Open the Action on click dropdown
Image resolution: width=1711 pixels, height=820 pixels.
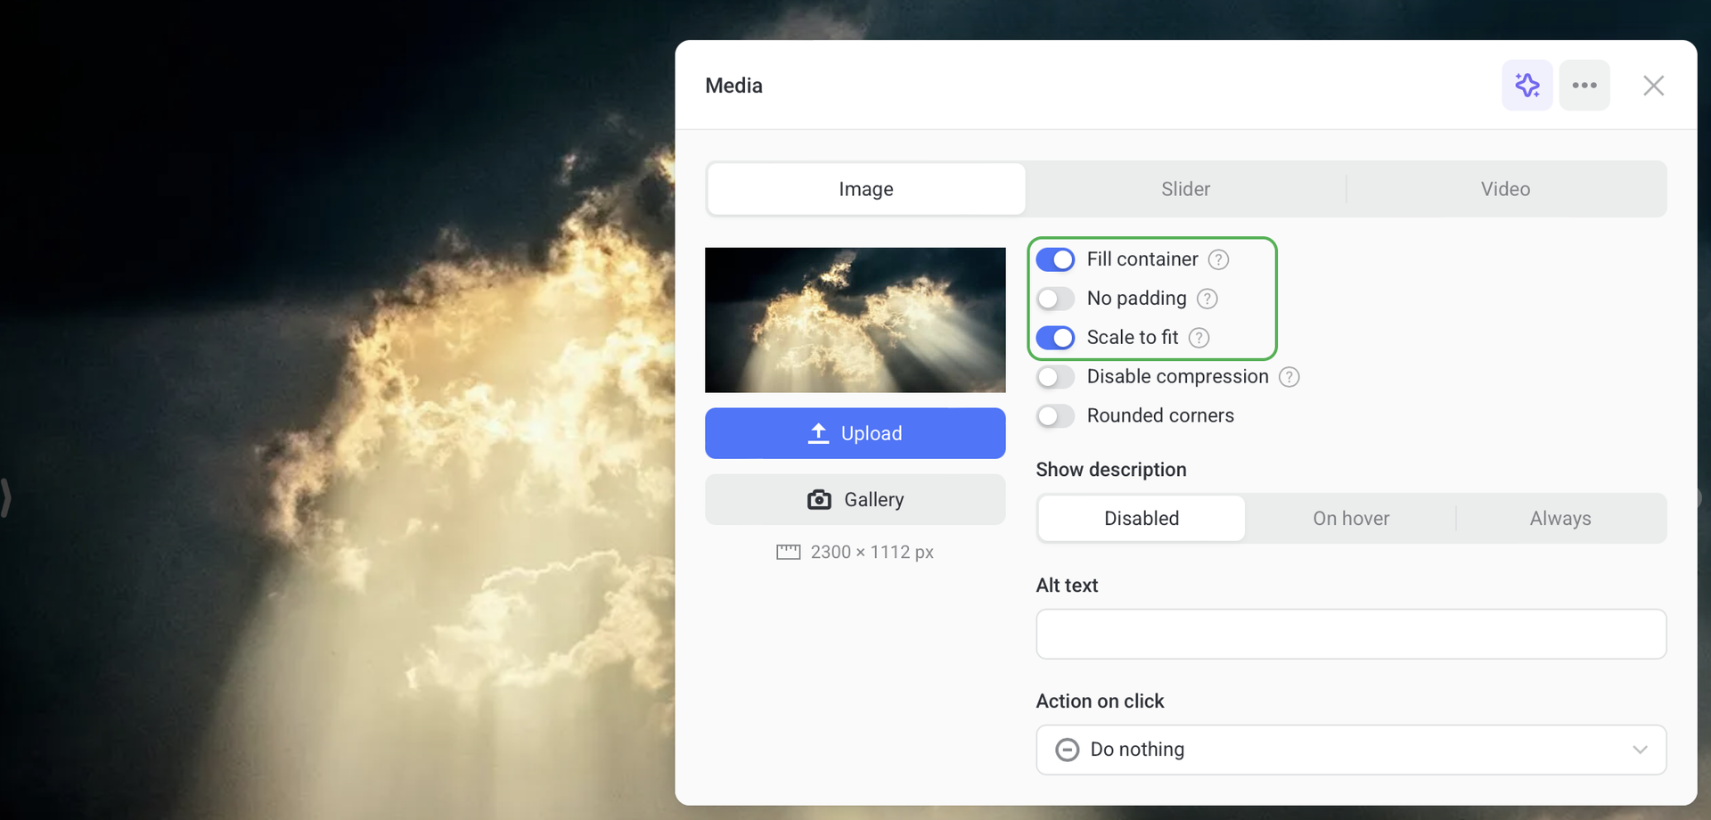(x=1350, y=750)
